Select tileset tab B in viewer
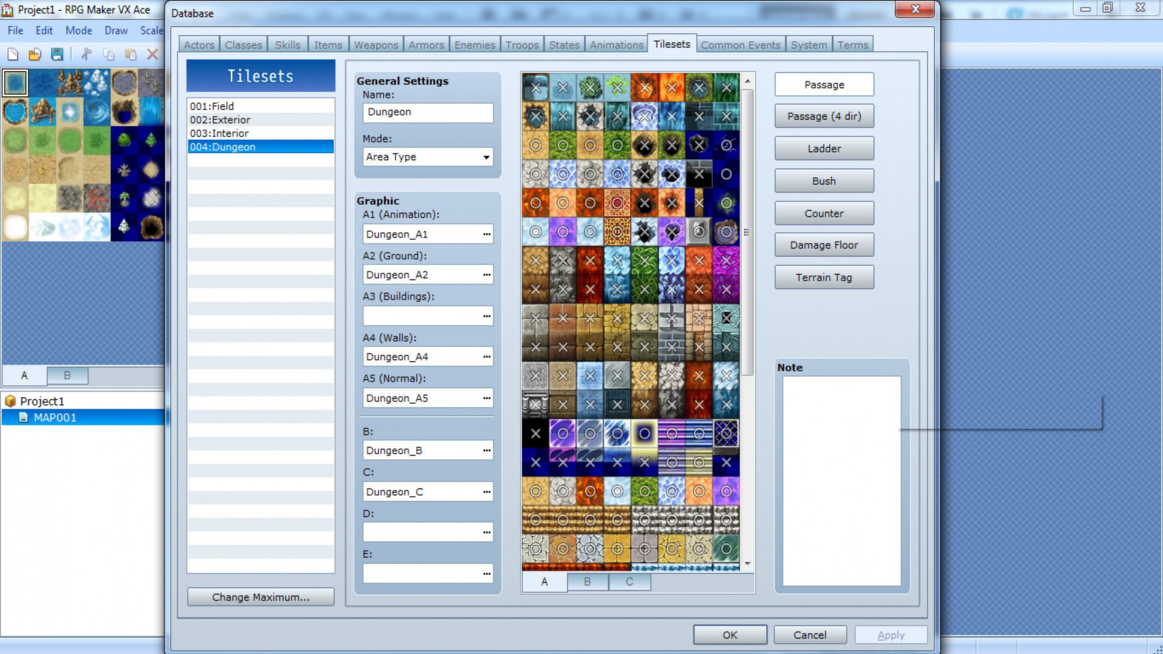The height and width of the screenshot is (654, 1163). pyautogui.click(x=587, y=581)
